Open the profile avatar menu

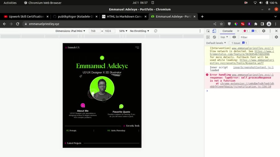269,24
